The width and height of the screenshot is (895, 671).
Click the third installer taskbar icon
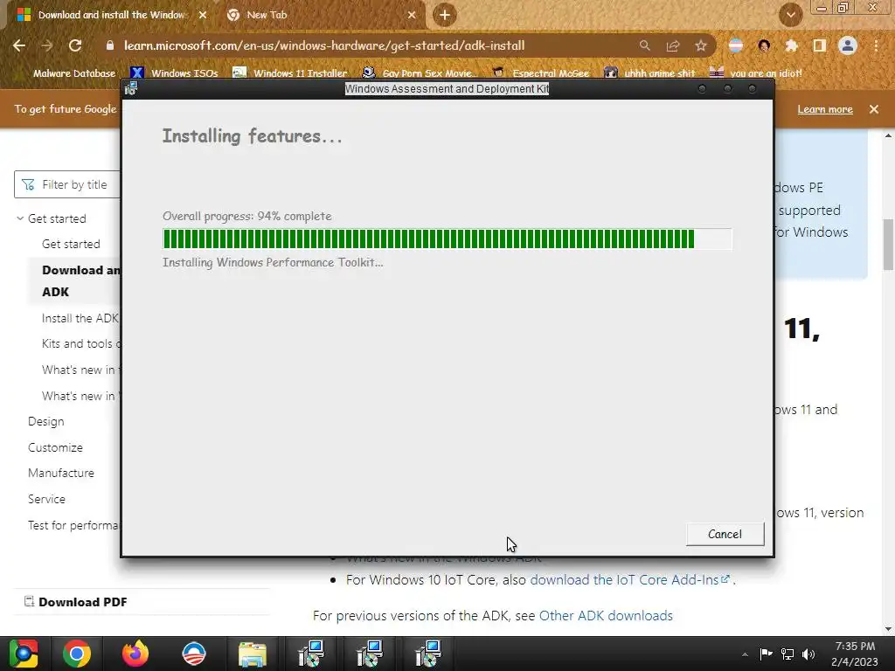coord(427,654)
